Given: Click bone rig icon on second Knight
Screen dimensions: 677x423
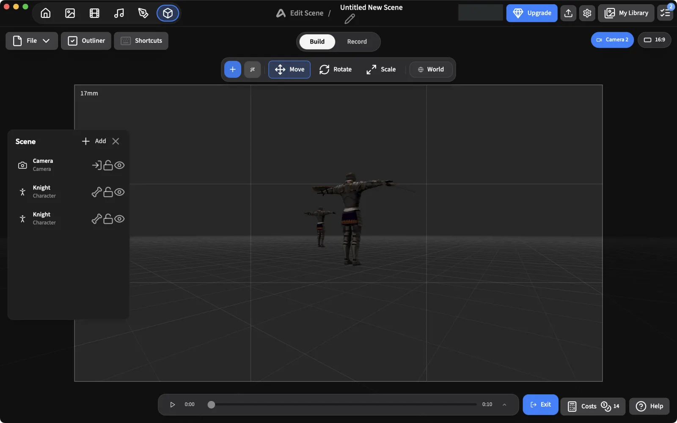Looking at the screenshot, I should pyautogui.click(x=96, y=219).
